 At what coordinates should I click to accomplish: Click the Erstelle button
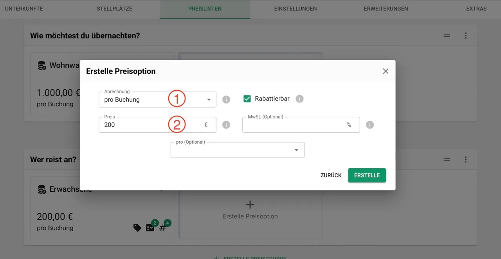coord(367,175)
